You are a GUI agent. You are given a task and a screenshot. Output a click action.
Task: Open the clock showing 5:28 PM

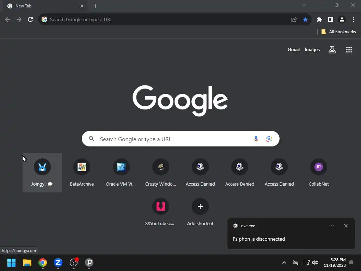[x=335, y=263]
